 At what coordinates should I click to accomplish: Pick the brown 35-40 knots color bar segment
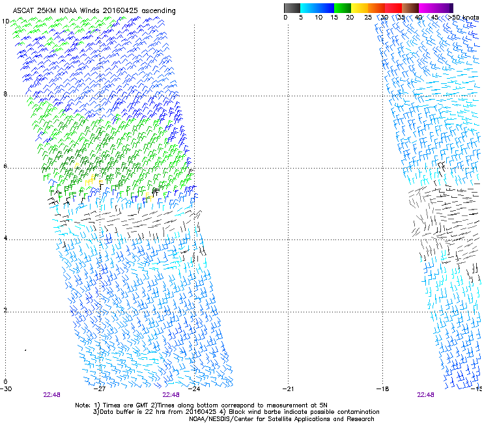(410, 8)
